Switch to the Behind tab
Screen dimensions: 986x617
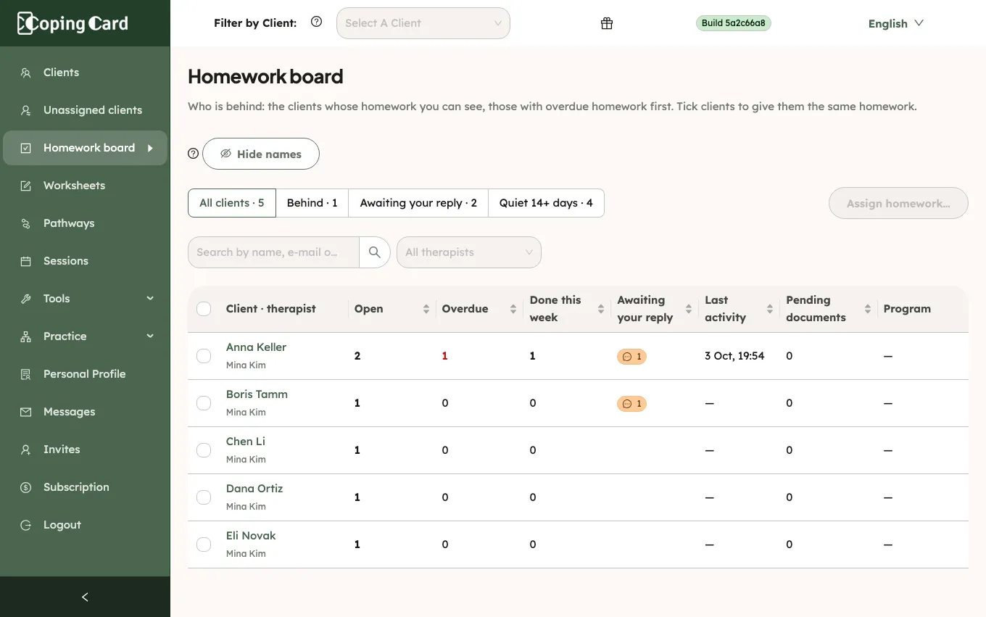tap(312, 203)
